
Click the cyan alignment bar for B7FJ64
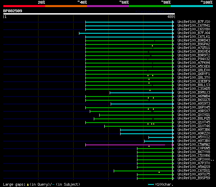pyautogui.click(x=126, y=33)
